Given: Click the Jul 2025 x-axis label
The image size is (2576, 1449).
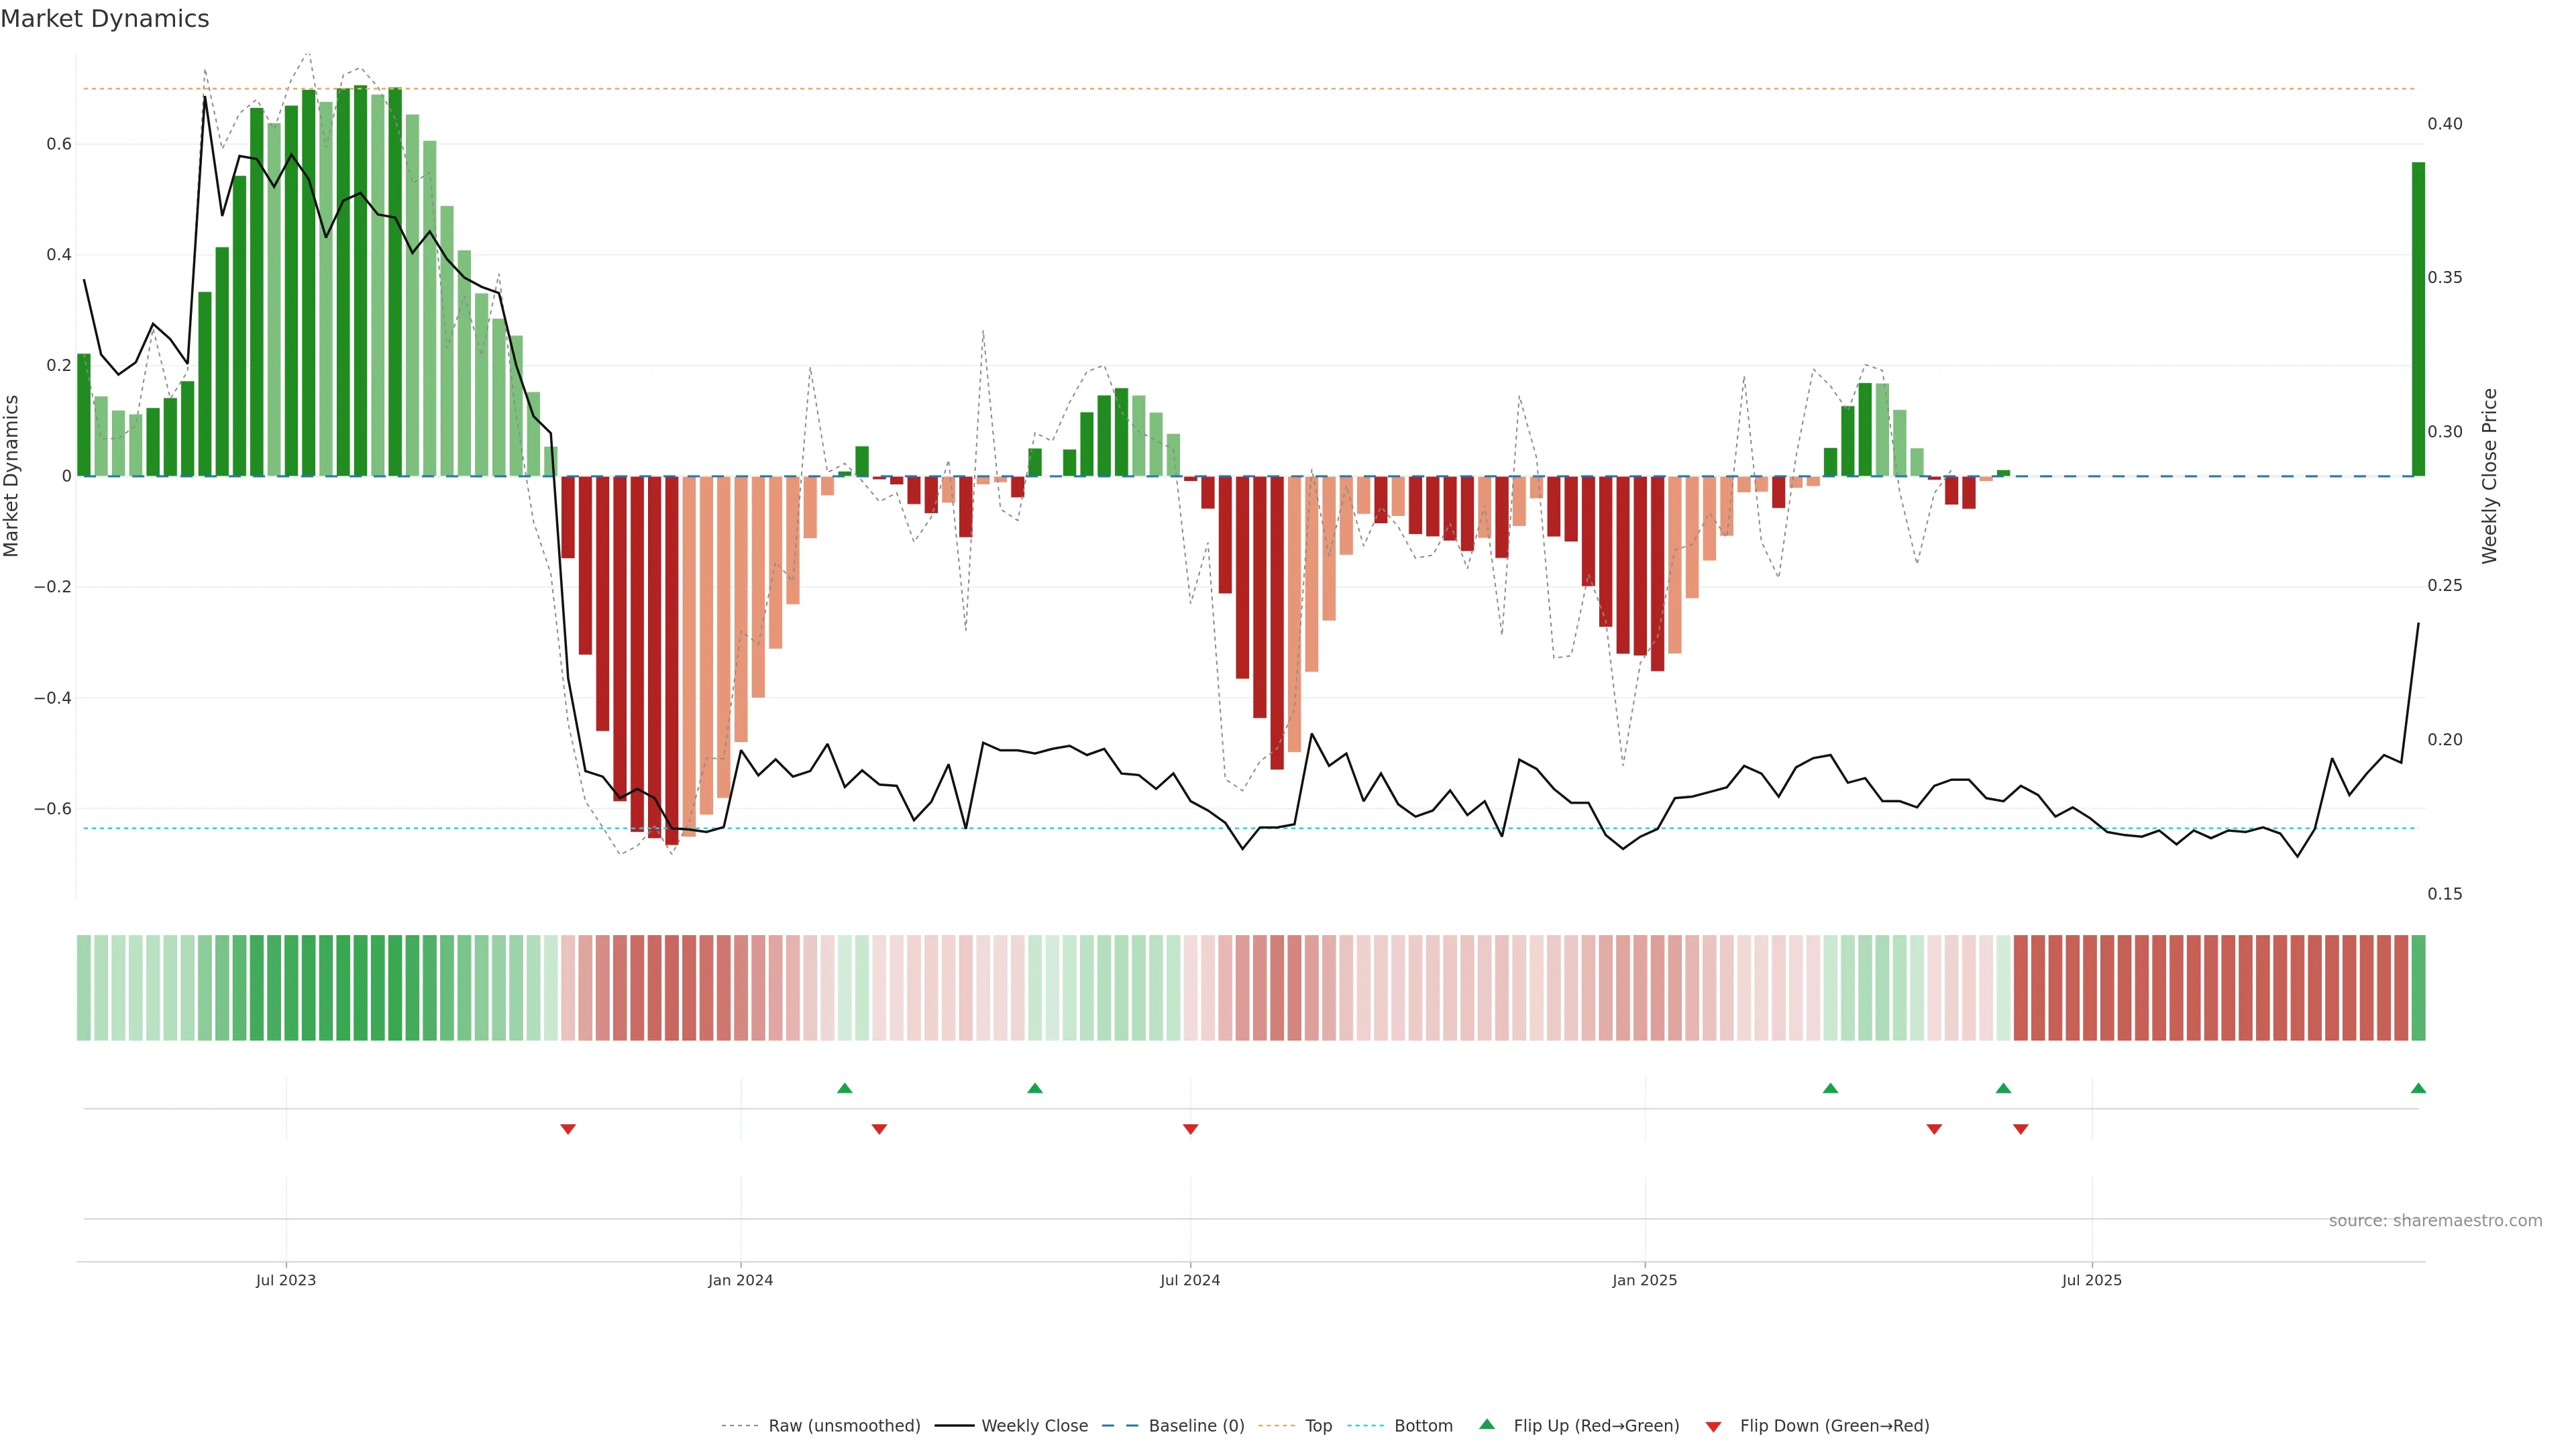Looking at the screenshot, I should [2091, 1280].
